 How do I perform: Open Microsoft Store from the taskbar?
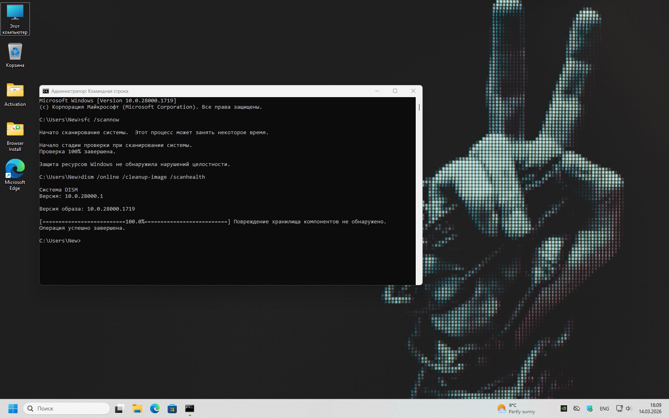click(x=172, y=408)
